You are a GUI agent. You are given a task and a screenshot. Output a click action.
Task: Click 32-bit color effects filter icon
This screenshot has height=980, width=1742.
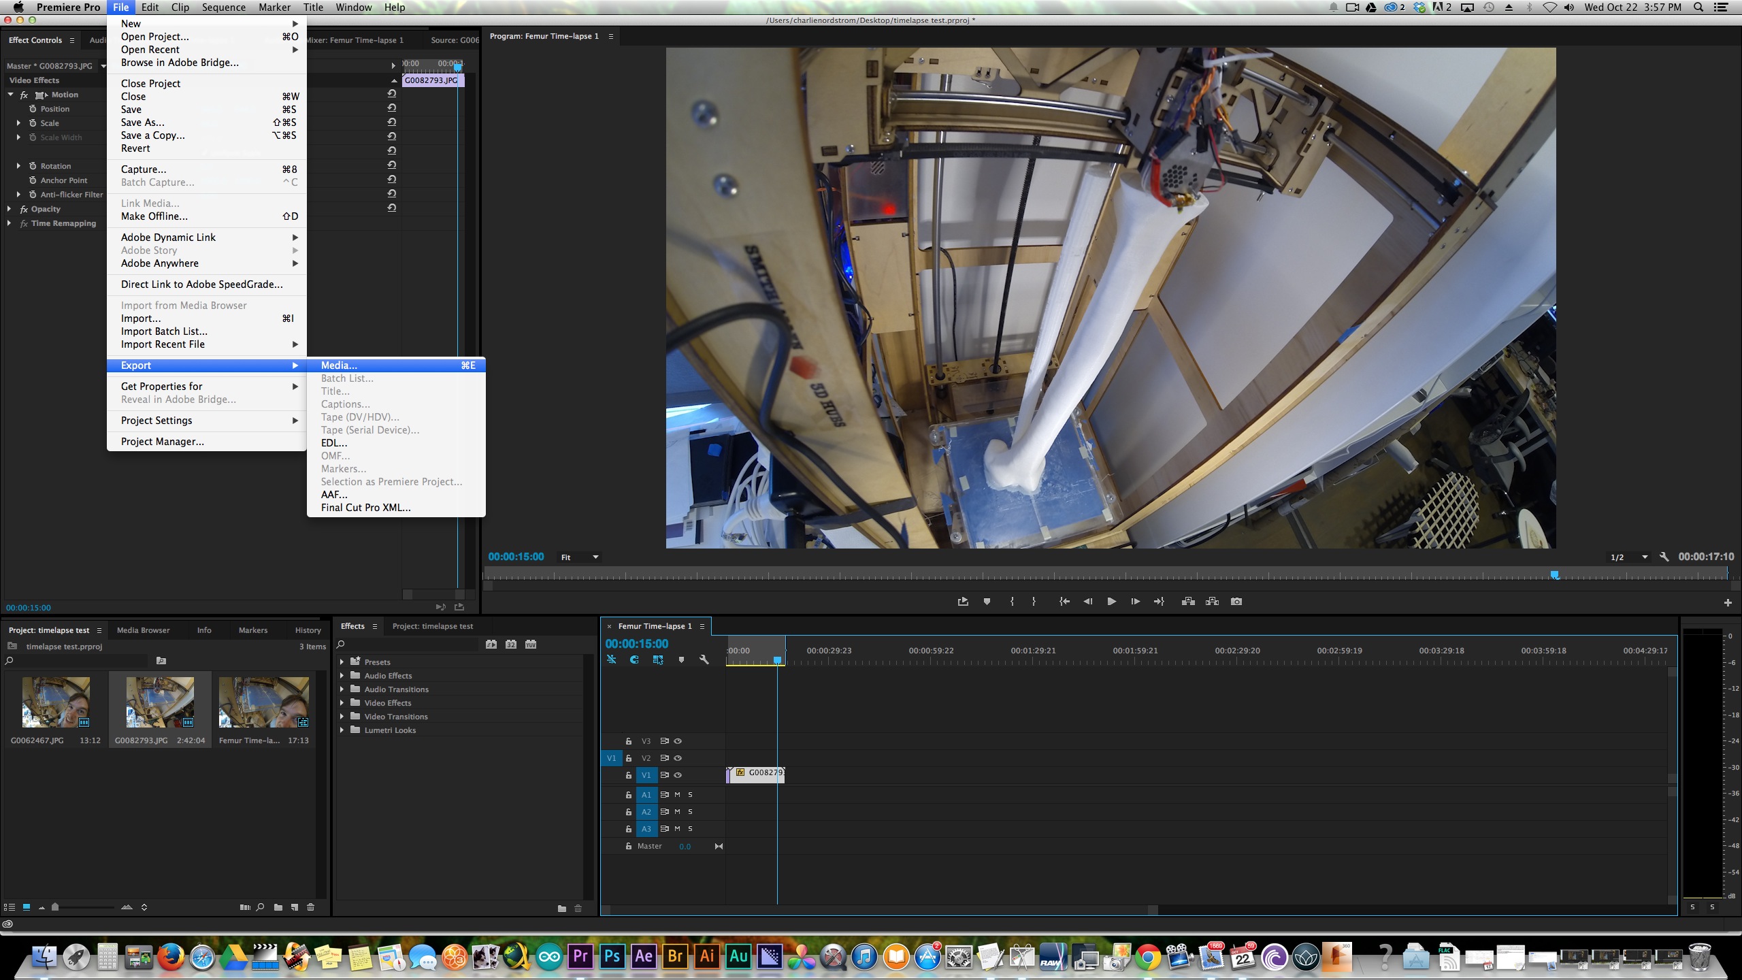click(x=511, y=644)
